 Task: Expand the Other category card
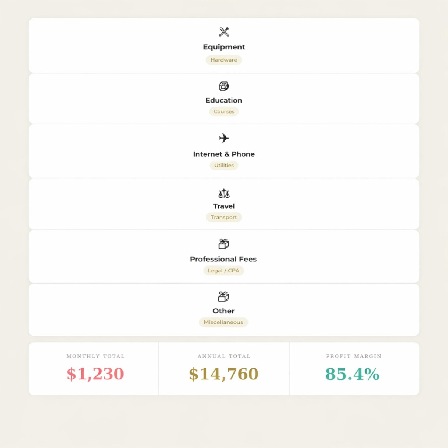tap(224, 310)
